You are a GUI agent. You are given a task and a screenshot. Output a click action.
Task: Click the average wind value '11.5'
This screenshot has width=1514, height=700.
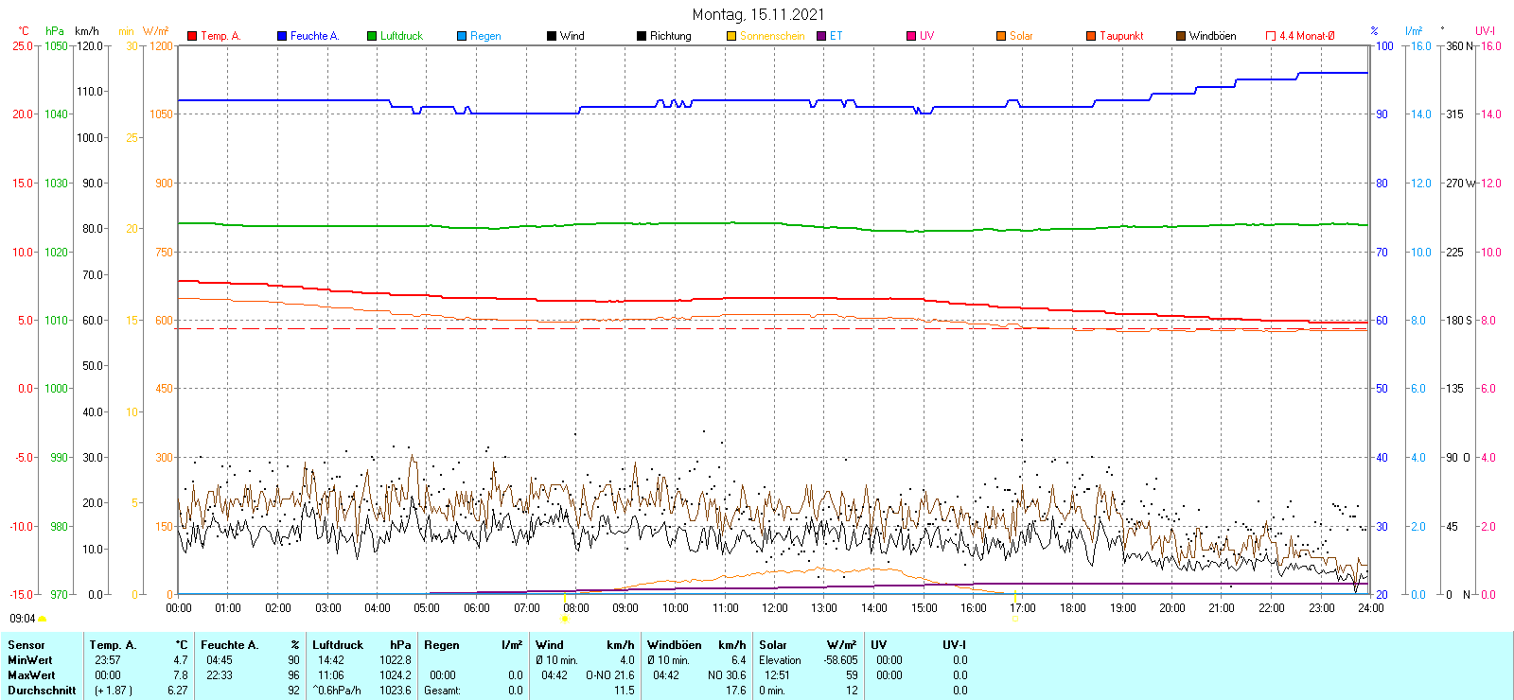coord(625,691)
